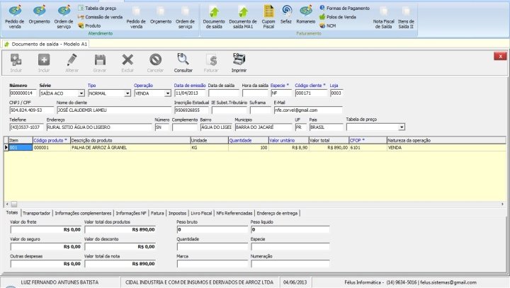
Task: Click the Marca field
Action: click(x=212, y=264)
